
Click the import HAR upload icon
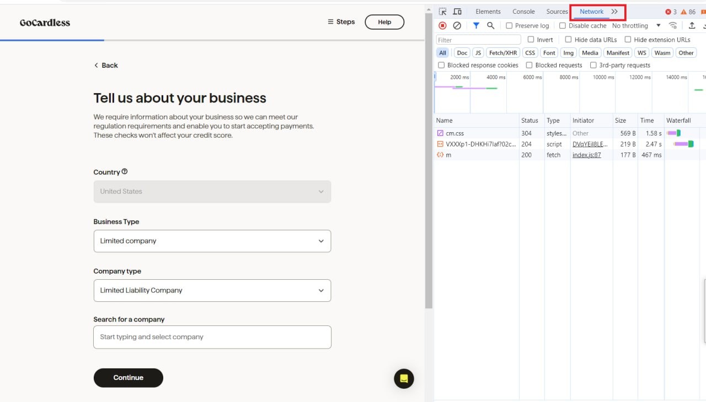pyautogui.click(x=692, y=25)
